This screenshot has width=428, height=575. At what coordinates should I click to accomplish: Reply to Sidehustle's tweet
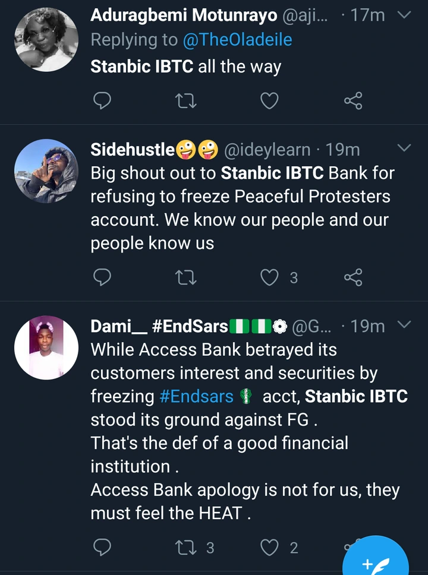tap(103, 277)
